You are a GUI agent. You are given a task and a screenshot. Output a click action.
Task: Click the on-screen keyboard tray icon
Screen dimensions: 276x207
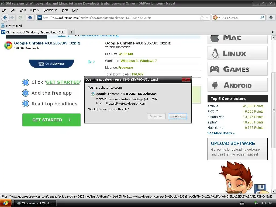(x=242, y=203)
